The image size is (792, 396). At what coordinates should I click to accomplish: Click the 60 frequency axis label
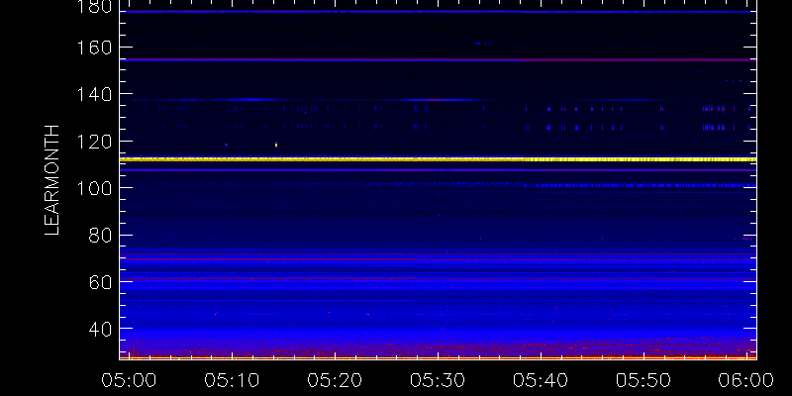(x=100, y=282)
